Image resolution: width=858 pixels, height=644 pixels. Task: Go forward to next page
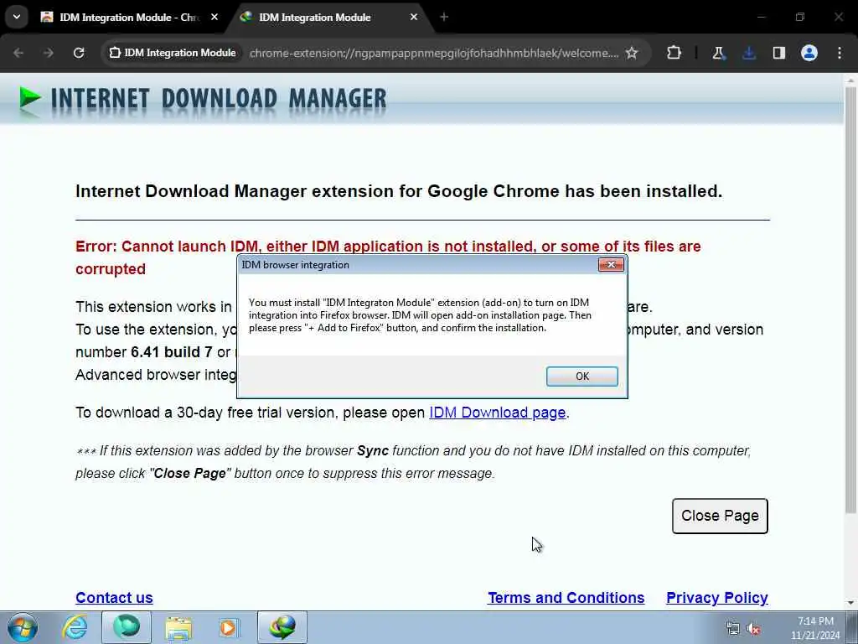click(x=49, y=53)
